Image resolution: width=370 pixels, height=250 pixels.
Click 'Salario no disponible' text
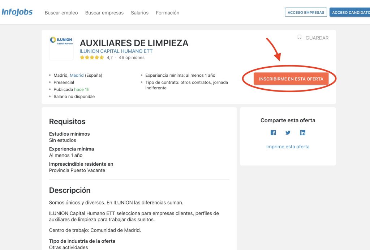coord(74,96)
